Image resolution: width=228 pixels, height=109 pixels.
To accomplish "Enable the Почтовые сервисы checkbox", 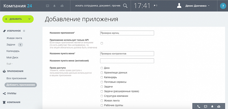I will coord(102,82).
